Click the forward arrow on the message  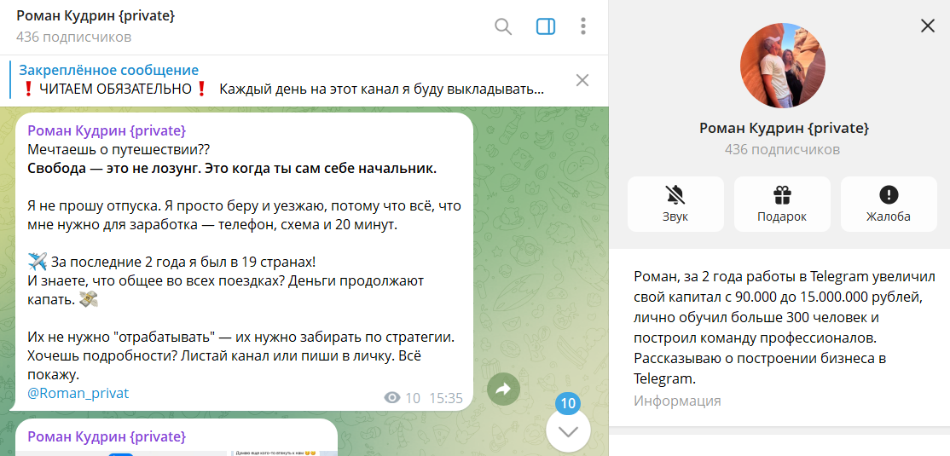[x=503, y=390]
